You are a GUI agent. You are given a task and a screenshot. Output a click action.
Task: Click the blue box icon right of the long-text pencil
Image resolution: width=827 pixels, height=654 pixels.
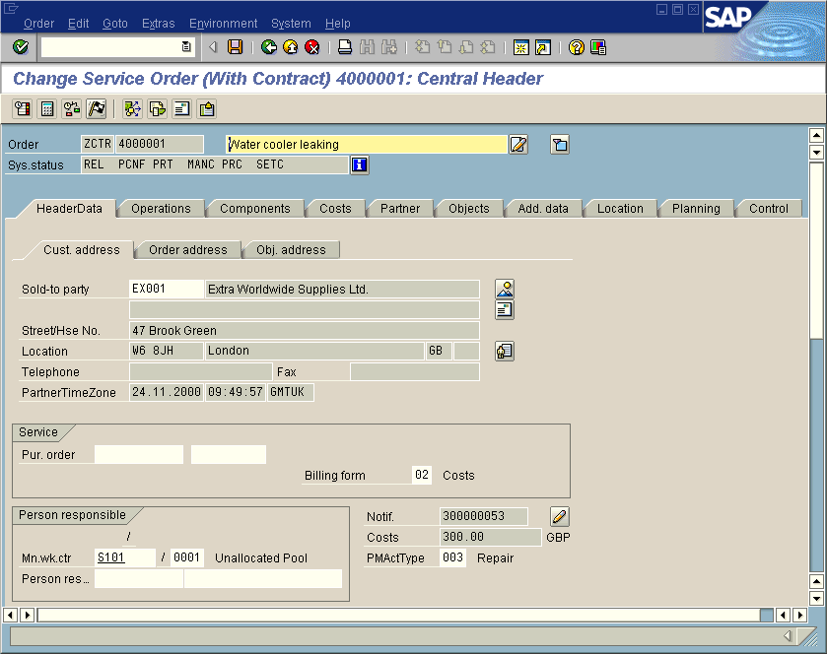pos(560,145)
